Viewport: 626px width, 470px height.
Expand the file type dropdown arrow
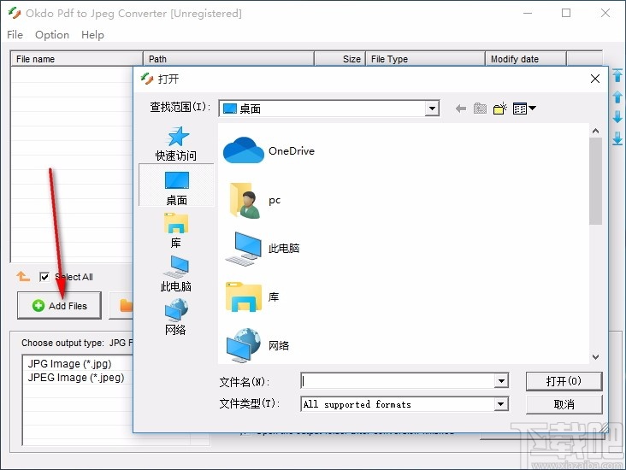point(501,404)
